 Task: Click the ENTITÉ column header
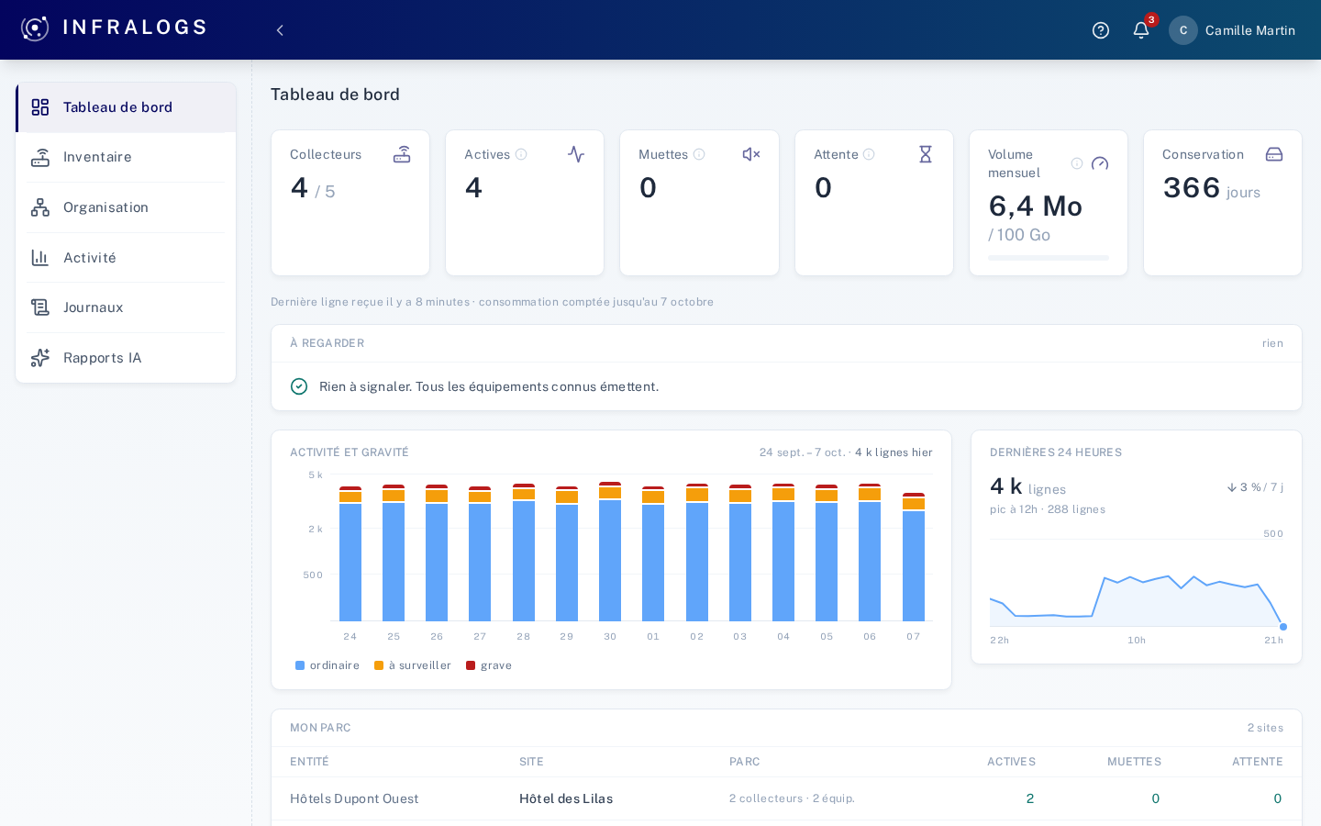309,762
